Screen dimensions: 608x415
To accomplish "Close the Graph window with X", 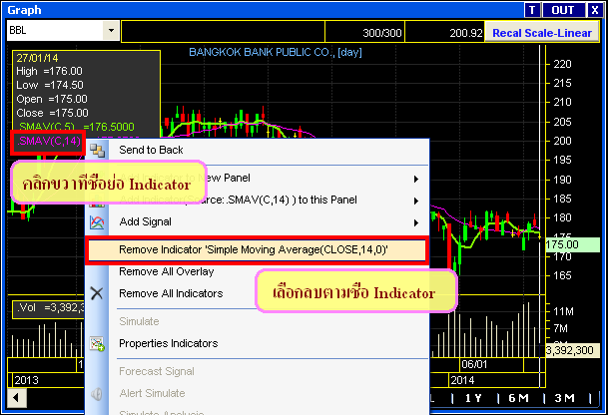I will 594,10.
